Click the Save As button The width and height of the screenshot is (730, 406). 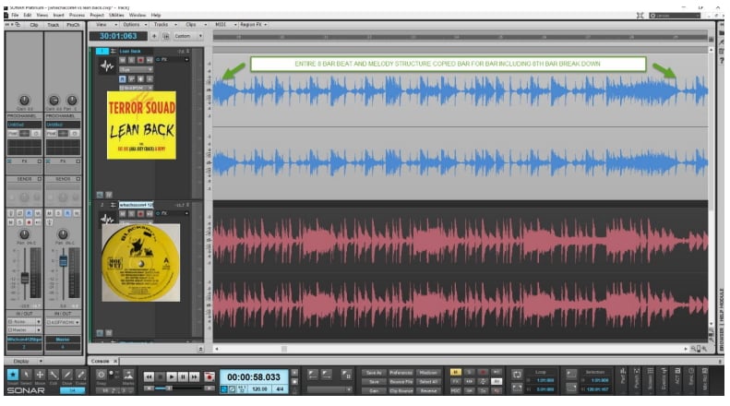click(374, 373)
